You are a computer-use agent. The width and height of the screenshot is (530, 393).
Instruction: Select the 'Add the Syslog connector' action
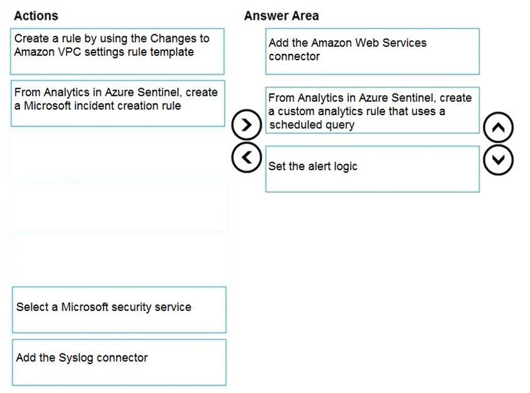pyautogui.click(x=119, y=362)
